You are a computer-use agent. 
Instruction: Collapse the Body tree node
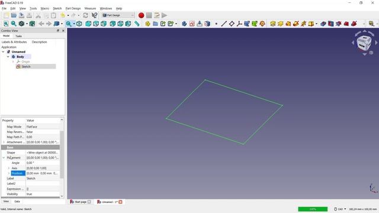pos(8,57)
